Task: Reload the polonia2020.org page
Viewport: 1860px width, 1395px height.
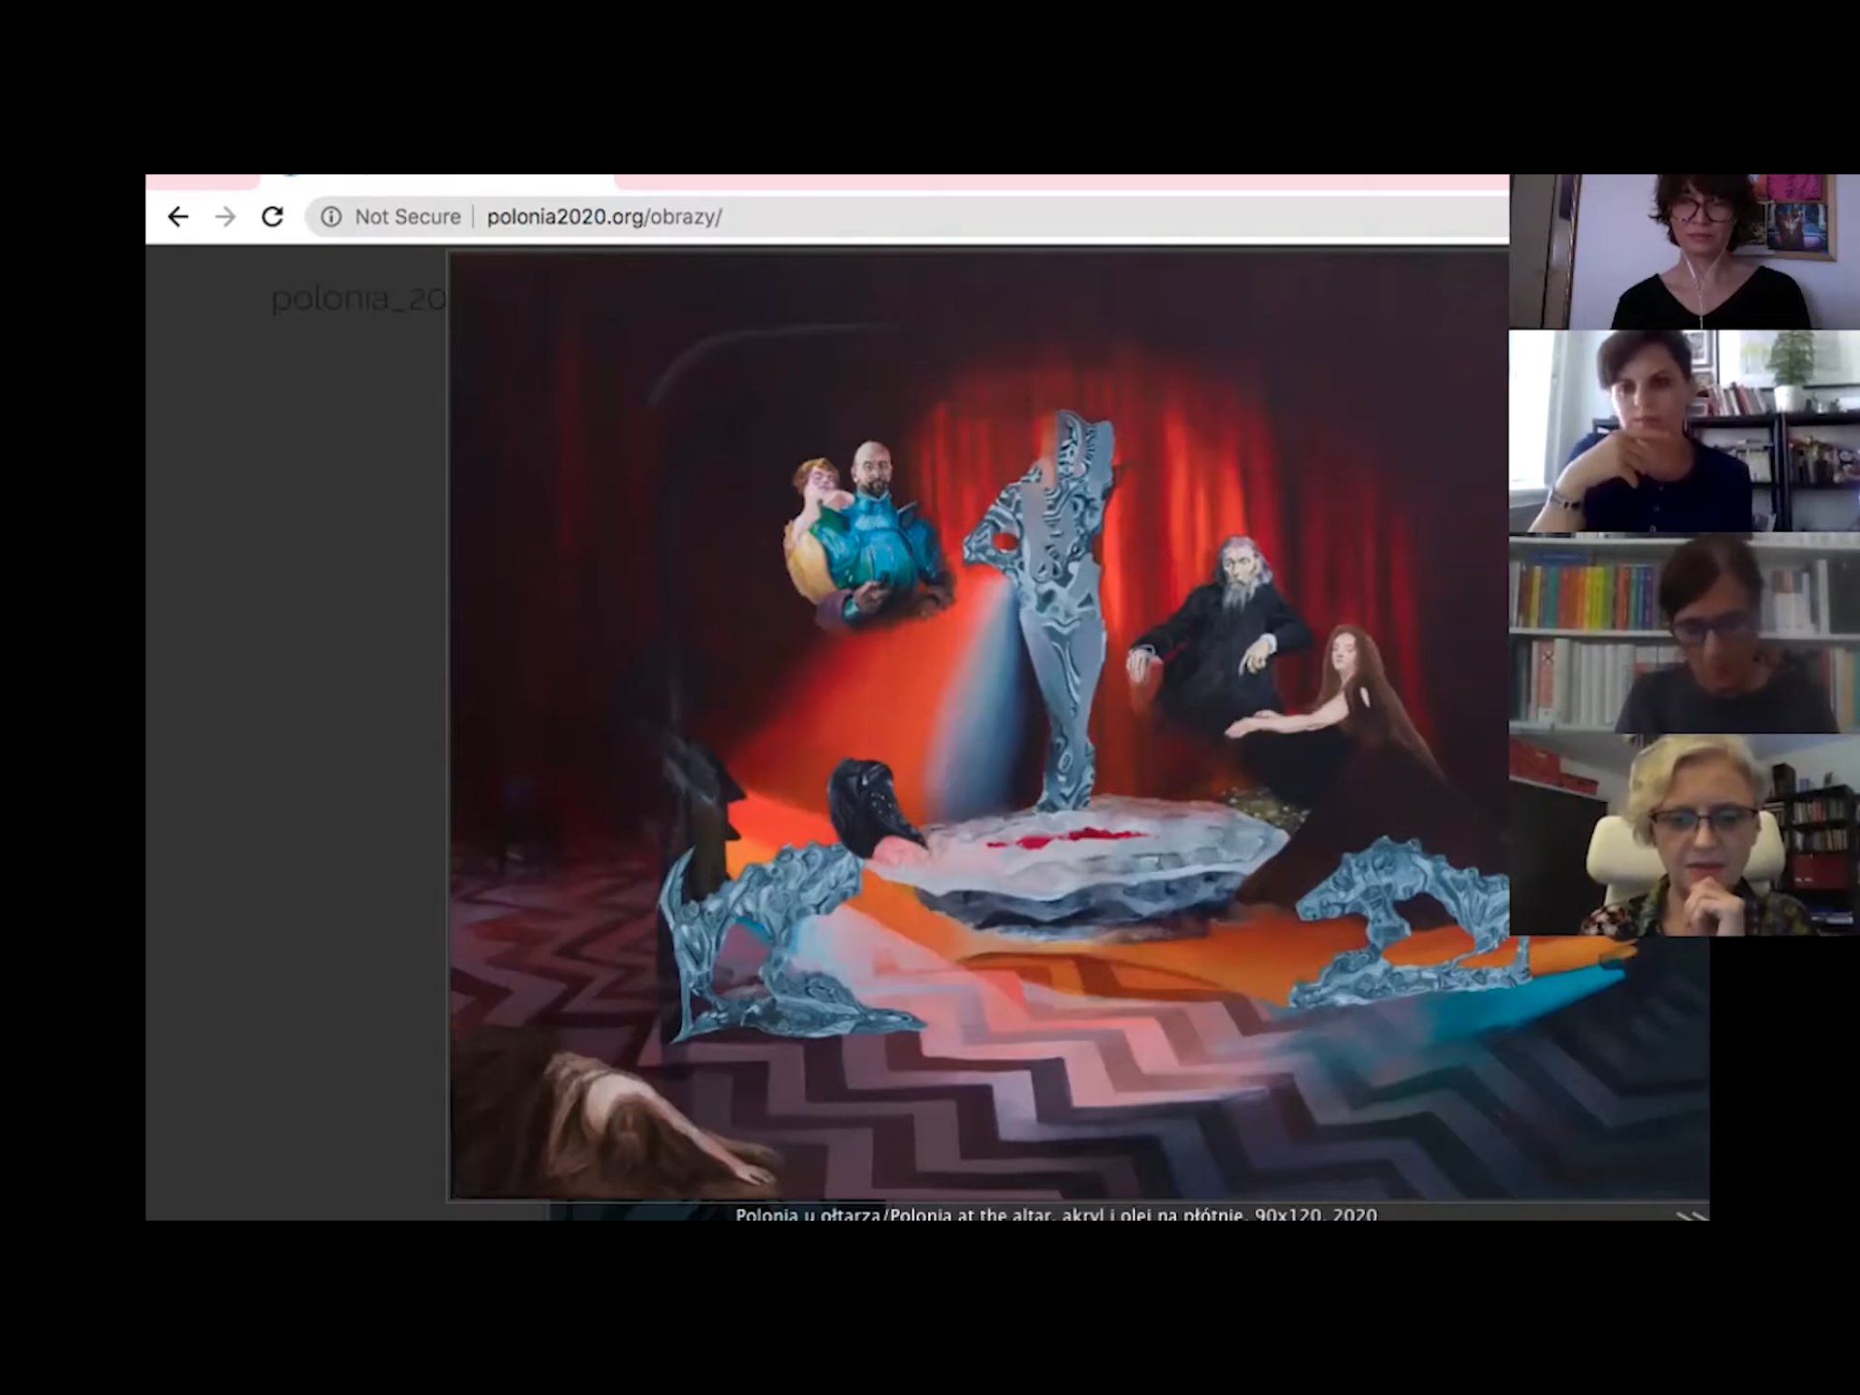Action: point(272,217)
